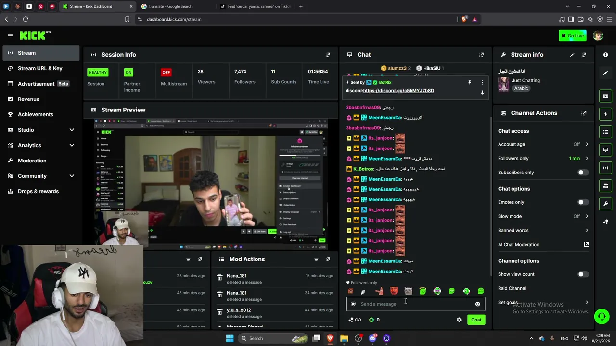Open File Explorer from the taskbar
This screenshot has height=346, width=616.
[344, 338]
